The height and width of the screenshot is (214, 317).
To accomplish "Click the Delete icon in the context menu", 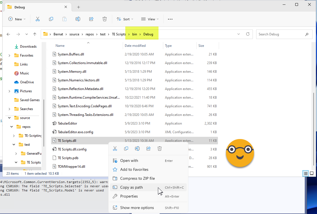I will point(160,149).
